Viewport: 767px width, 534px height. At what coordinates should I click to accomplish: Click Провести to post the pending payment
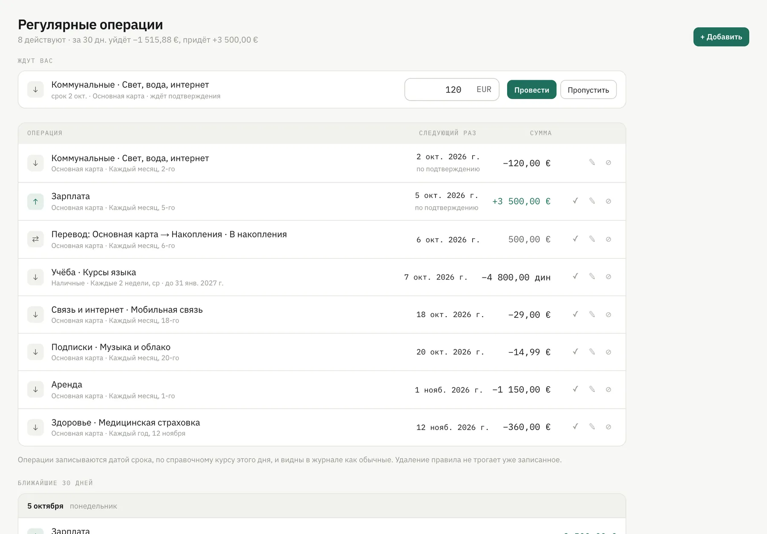(x=531, y=89)
